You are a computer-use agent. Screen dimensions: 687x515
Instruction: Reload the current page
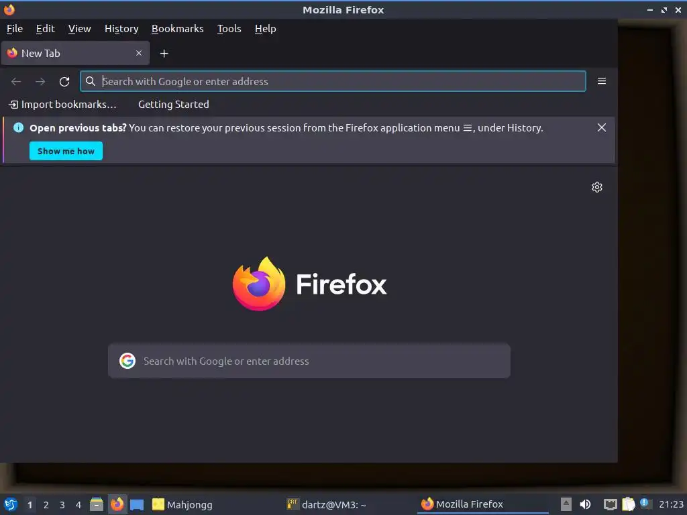(64, 81)
